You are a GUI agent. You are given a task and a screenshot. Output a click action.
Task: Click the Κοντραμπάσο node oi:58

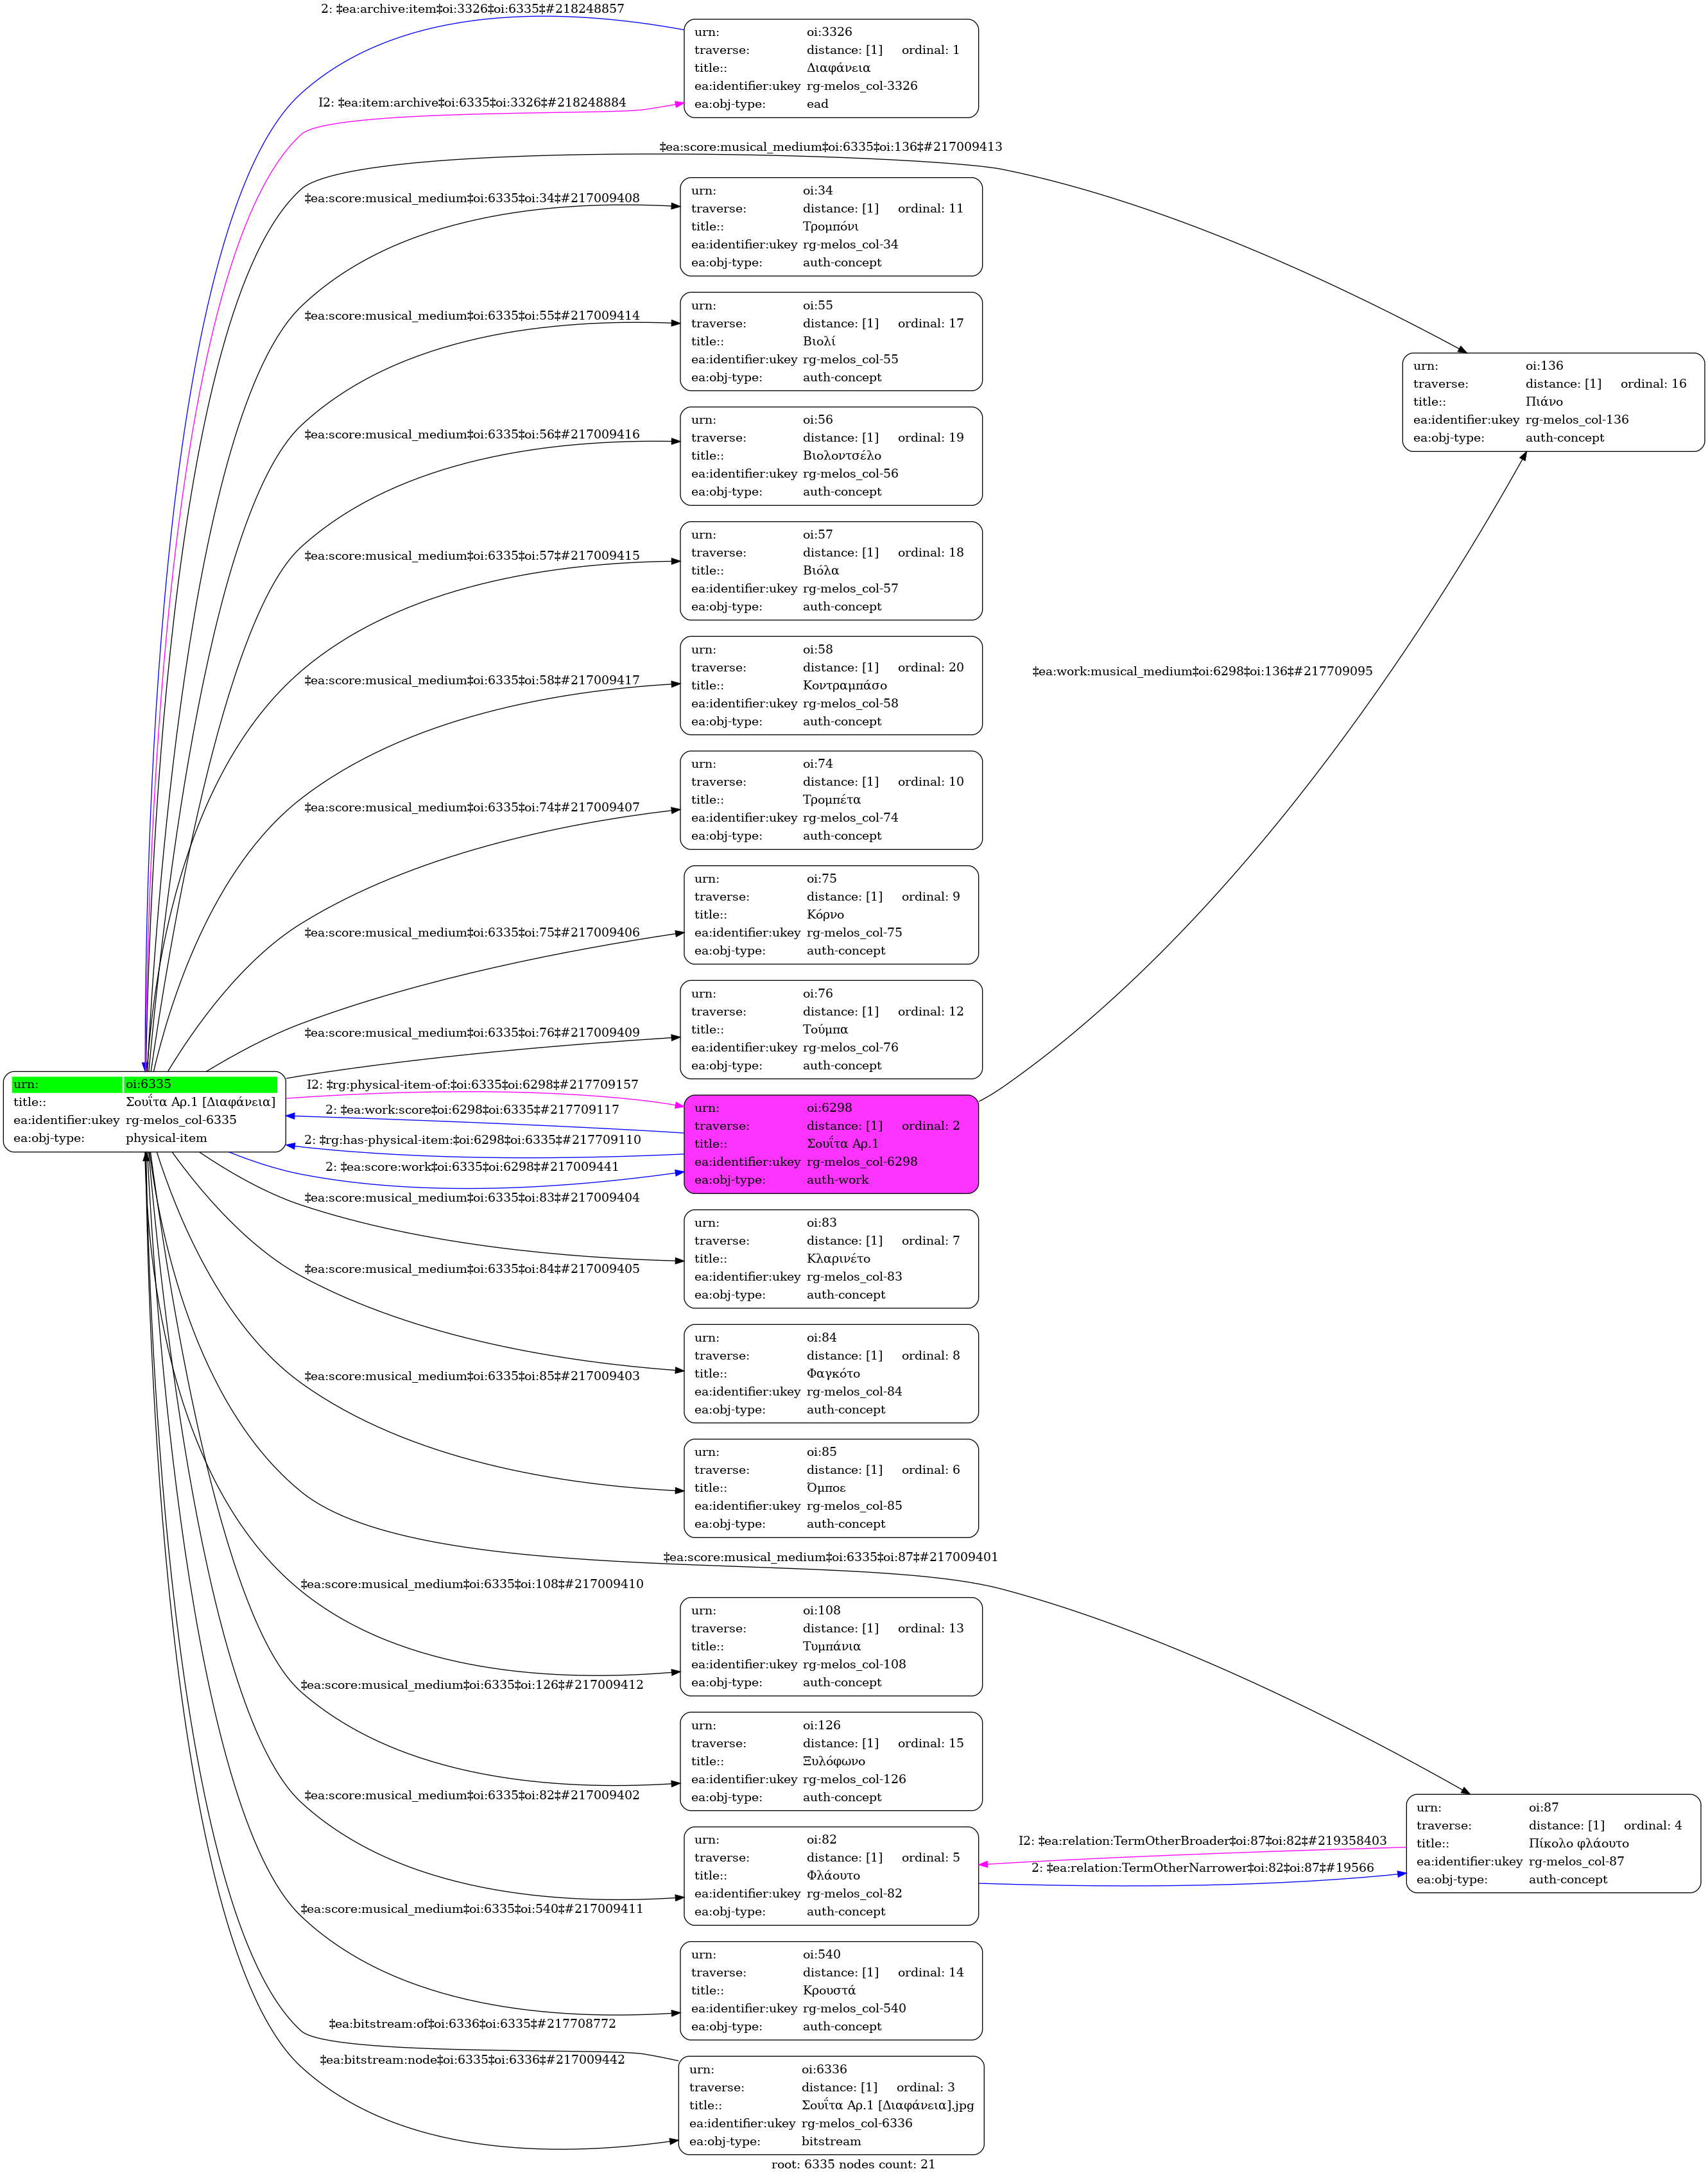coord(830,685)
